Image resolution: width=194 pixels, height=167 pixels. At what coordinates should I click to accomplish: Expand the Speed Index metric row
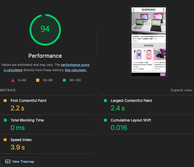click(x=47, y=144)
